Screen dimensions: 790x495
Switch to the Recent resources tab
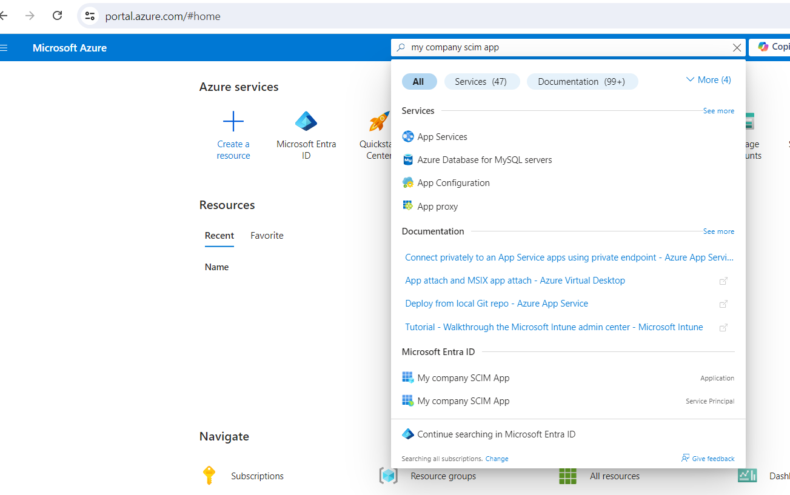tap(219, 236)
